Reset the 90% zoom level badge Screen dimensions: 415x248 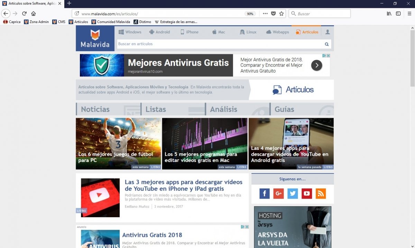pyautogui.click(x=250, y=14)
